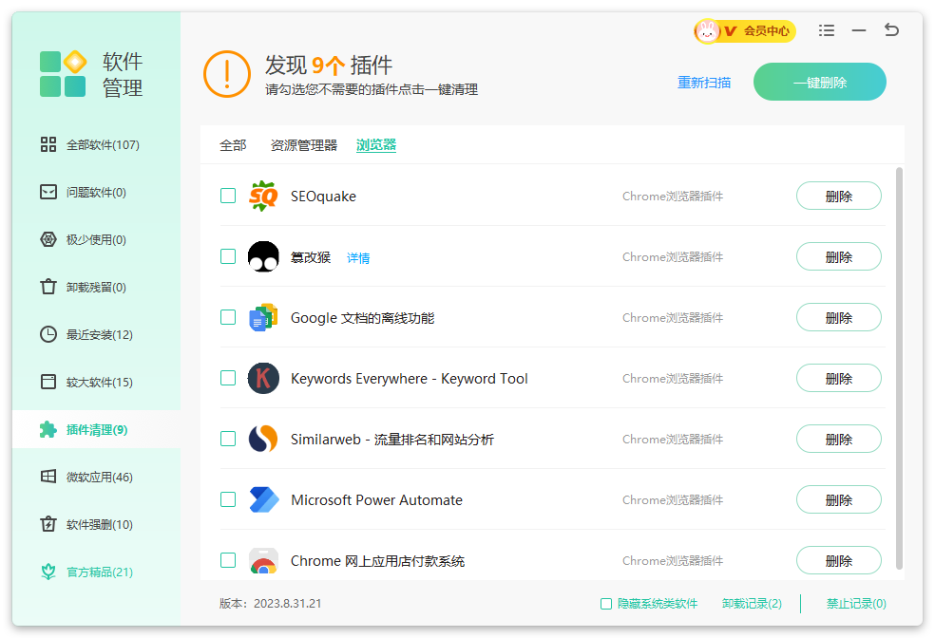The width and height of the screenshot is (935, 638).
Task: Open 极少使用(0) in sidebar
Action: click(x=96, y=239)
